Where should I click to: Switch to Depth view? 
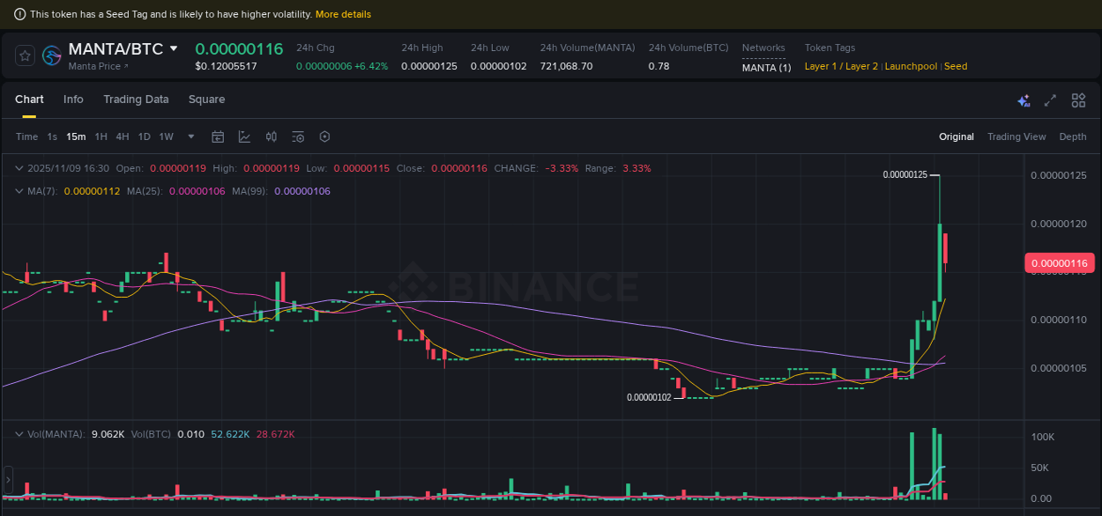tap(1073, 136)
